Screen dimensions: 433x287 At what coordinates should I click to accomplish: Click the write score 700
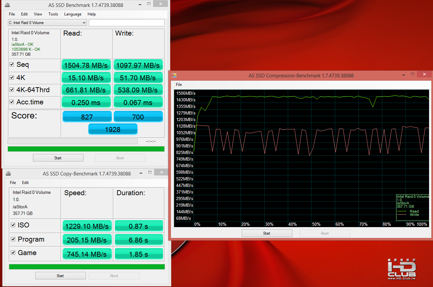(x=138, y=117)
